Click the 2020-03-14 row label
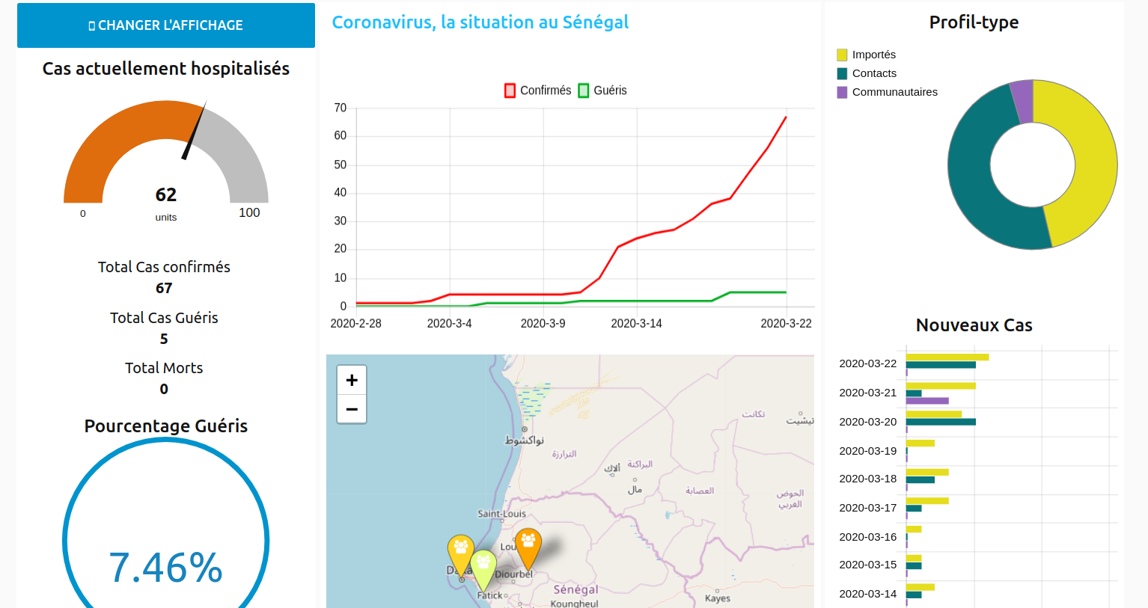 867,595
